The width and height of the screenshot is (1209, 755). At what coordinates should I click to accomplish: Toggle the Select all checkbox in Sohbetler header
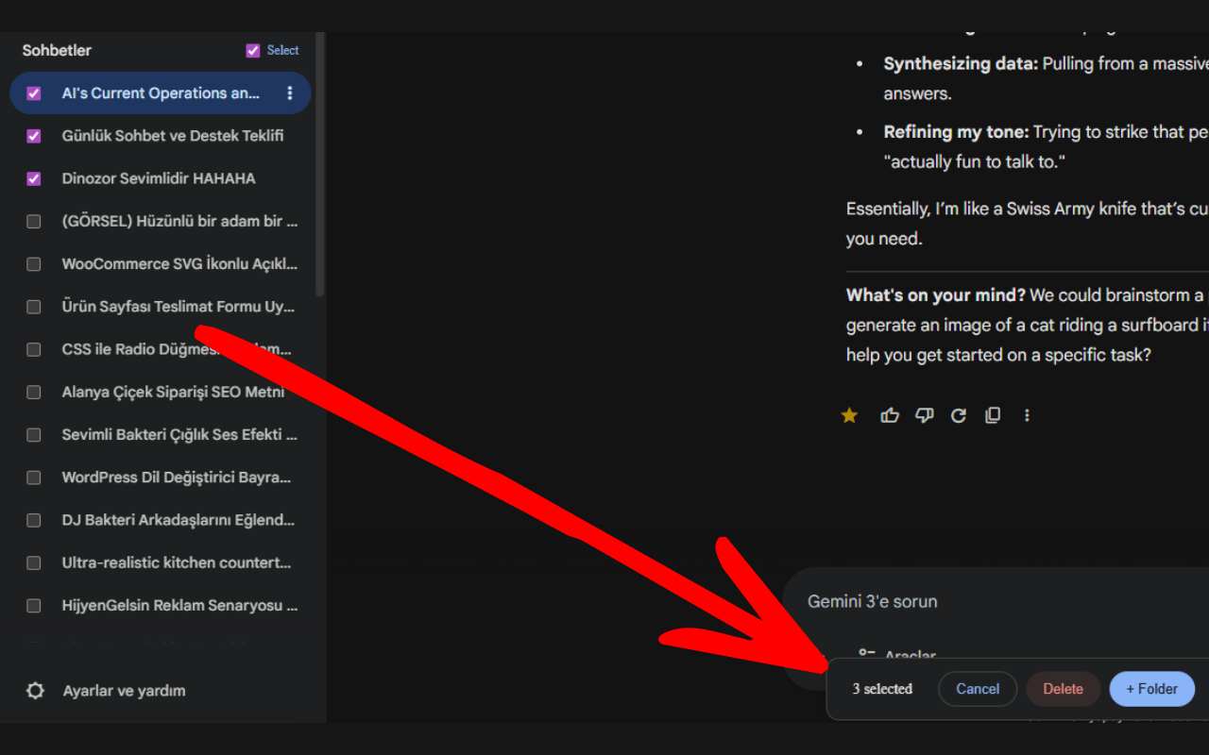[x=252, y=51]
